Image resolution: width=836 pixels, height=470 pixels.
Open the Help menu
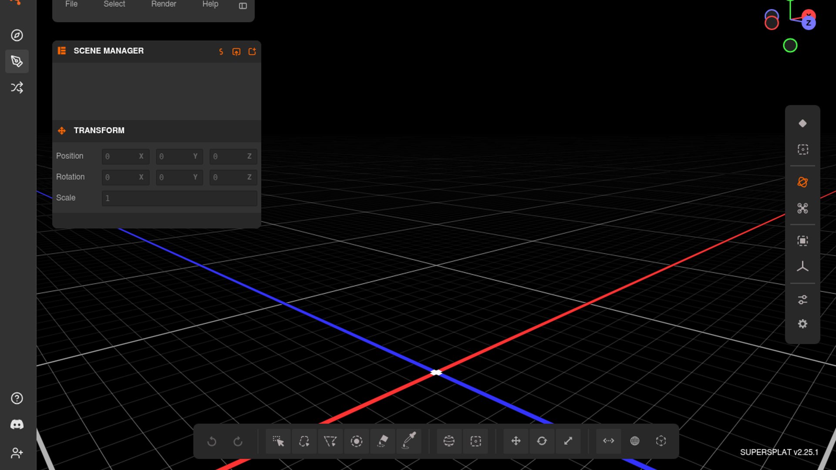click(x=210, y=4)
